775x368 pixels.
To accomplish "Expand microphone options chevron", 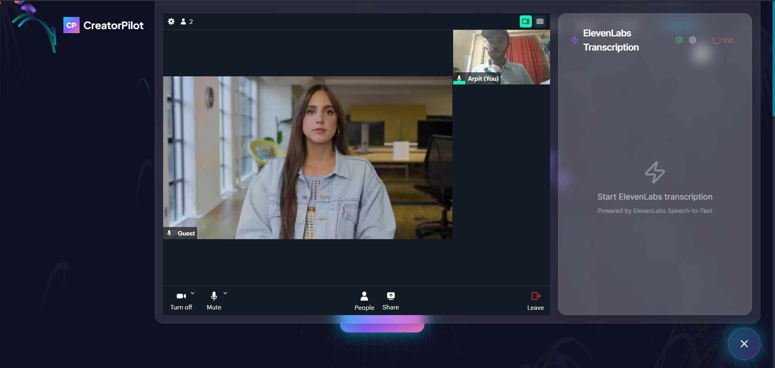I will pyautogui.click(x=225, y=293).
